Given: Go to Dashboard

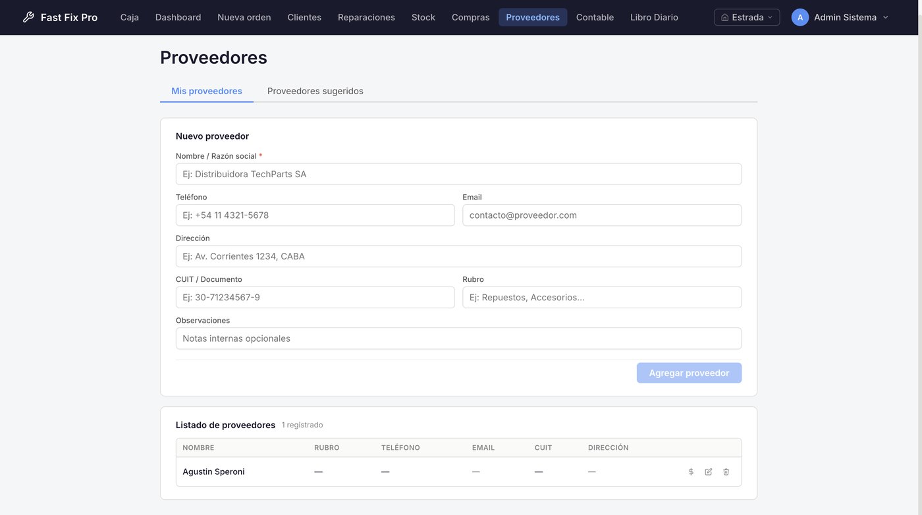Looking at the screenshot, I should coord(178,17).
